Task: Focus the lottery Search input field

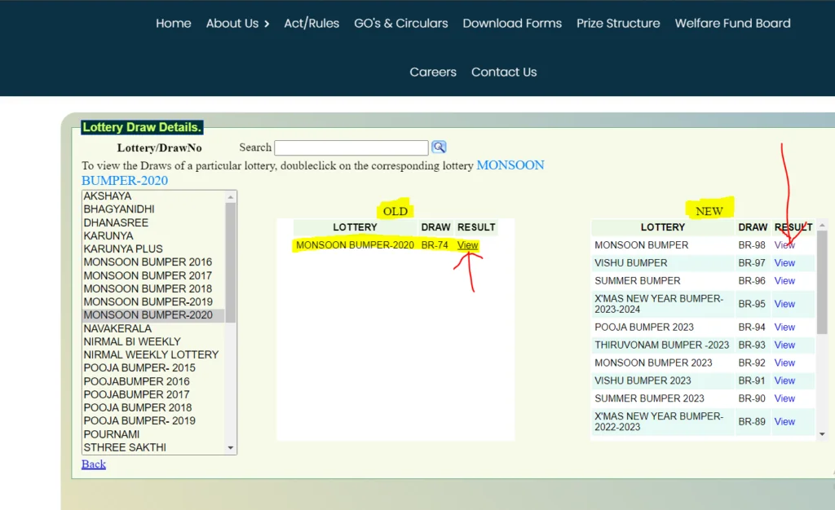Action: coord(351,147)
